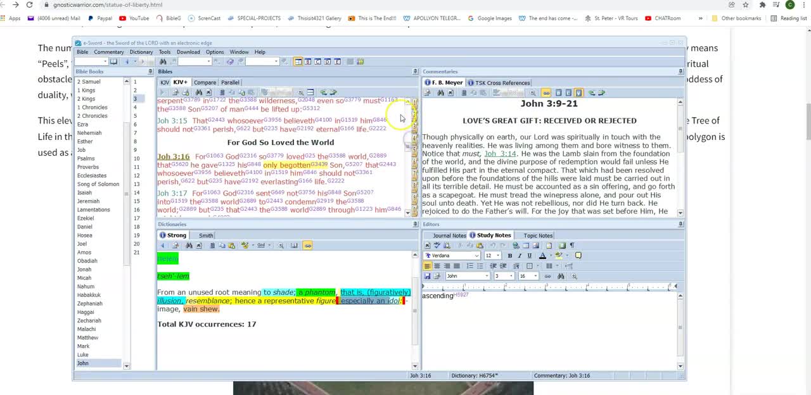The width and height of the screenshot is (811, 395).
Task: Click the binoculars icon in Commentaries toolbar
Action: (x=440, y=93)
